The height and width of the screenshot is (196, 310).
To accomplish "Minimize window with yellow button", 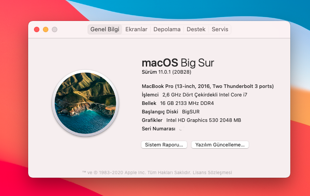I will [x=46, y=29].
